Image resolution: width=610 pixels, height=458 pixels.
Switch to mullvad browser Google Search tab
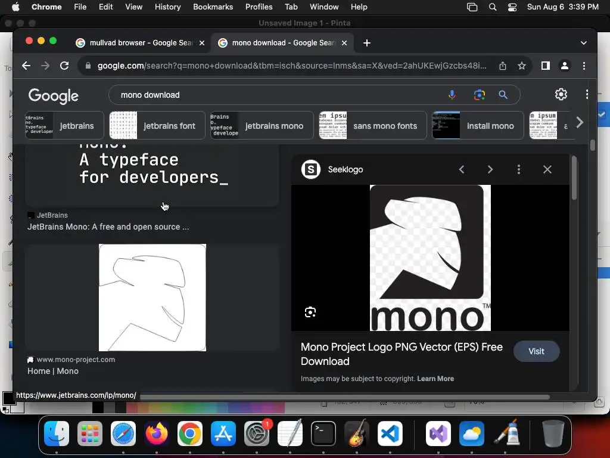[141, 43]
